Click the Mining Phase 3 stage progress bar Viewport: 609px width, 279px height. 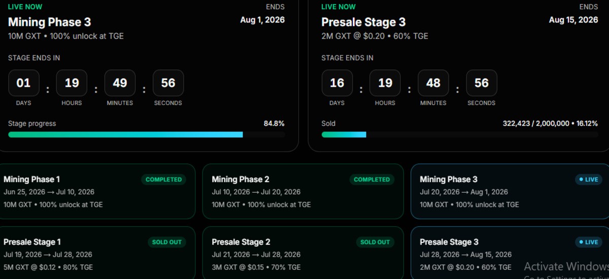pyautogui.click(x=147, y=134)
